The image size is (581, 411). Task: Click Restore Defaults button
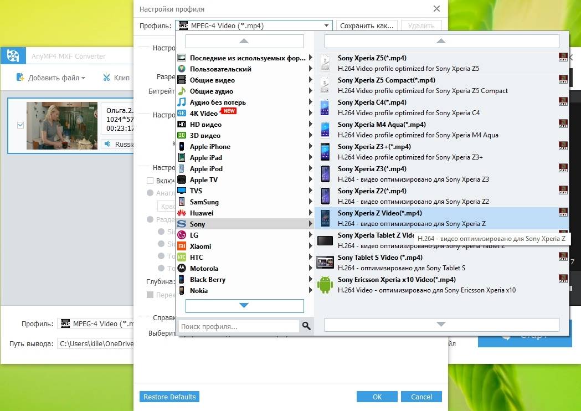169,397
